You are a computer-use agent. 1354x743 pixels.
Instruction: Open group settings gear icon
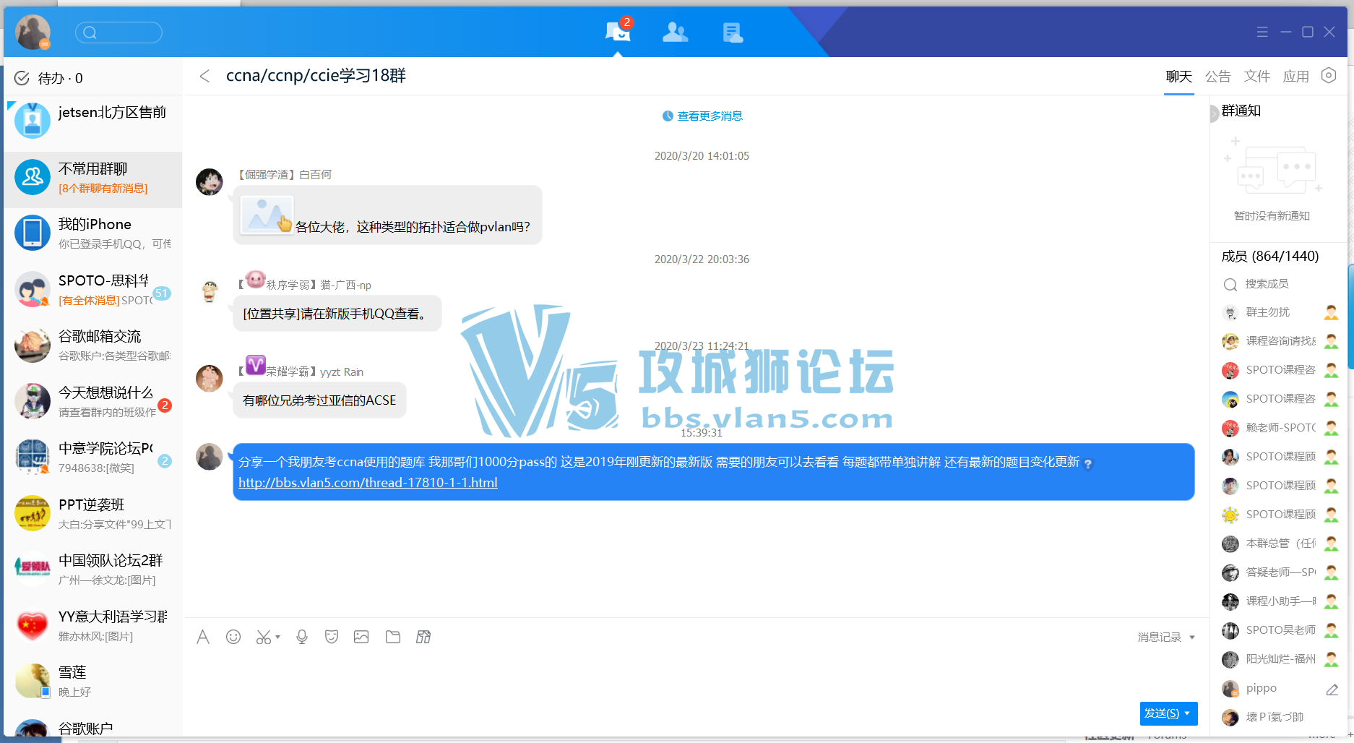coord(1329,76)
